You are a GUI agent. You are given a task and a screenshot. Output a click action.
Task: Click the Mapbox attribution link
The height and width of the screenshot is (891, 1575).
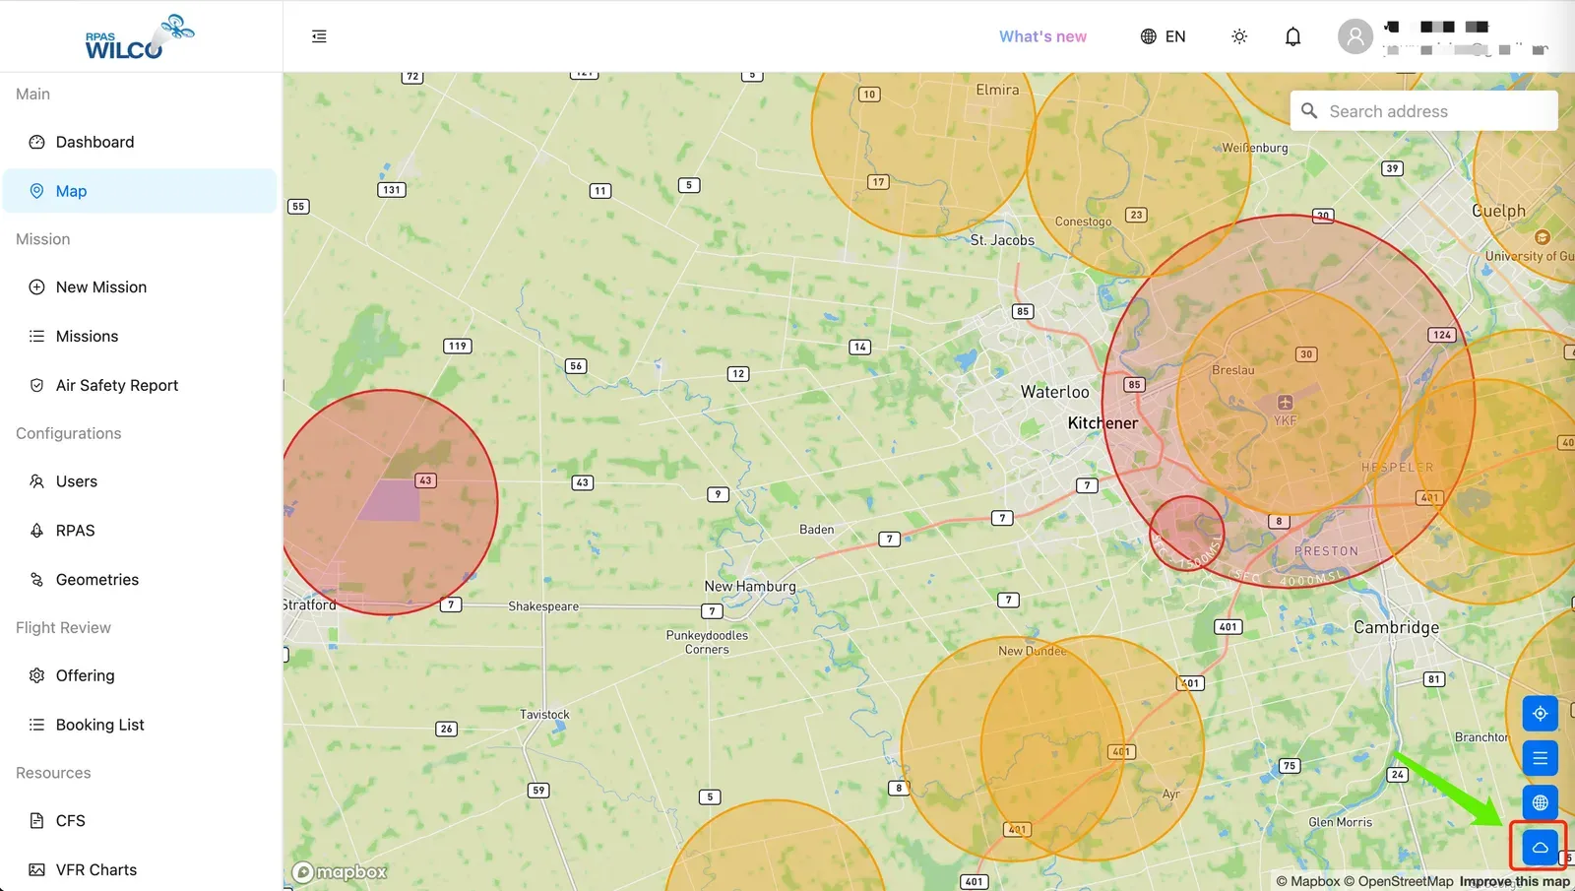[x=1308, y=881]
